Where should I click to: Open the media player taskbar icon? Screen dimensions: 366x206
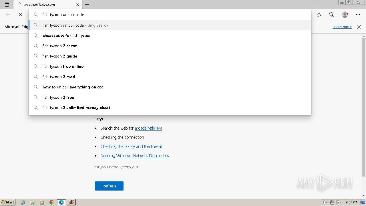coord(42,202)
